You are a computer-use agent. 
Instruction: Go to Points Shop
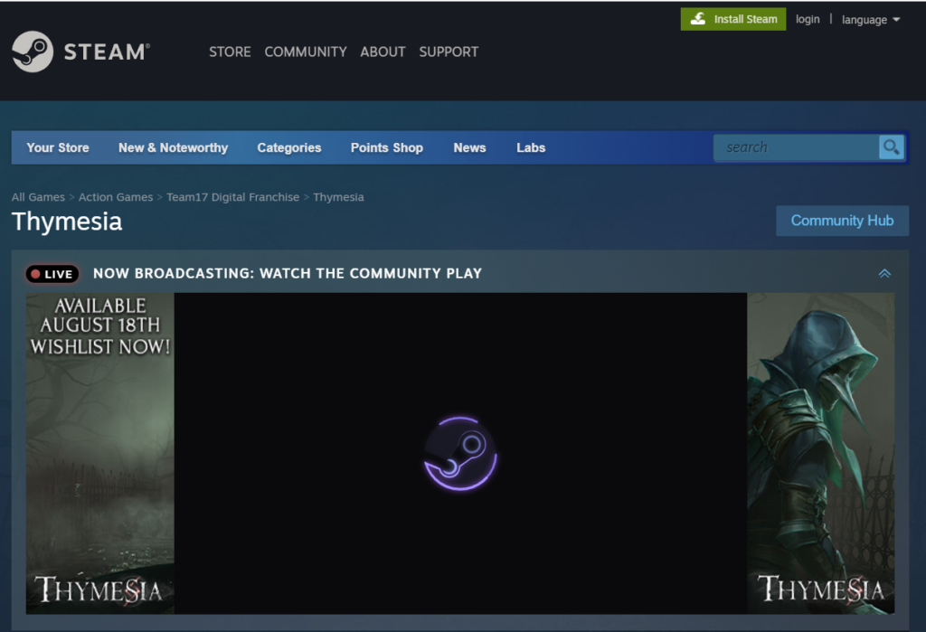tap(387, 147)
